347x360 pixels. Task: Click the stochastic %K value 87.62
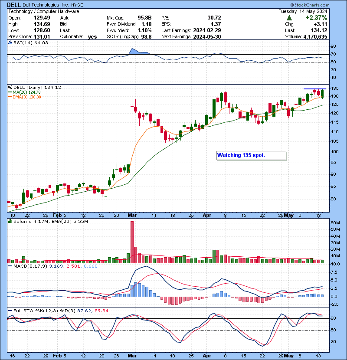pyautogui.click(x=84, y=311)
